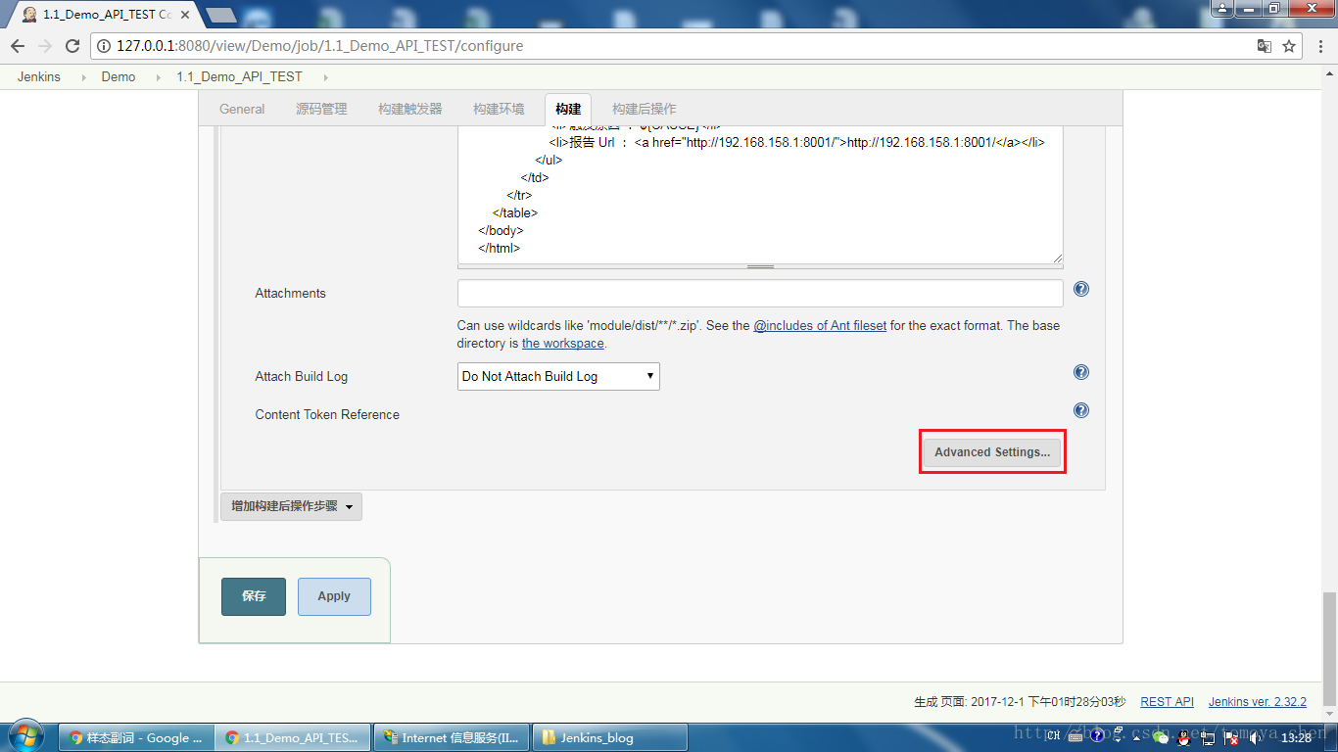Open the Jenkins ver. 2.32.2 link
Screen dimensions: 1338x752
[1258, 702]
